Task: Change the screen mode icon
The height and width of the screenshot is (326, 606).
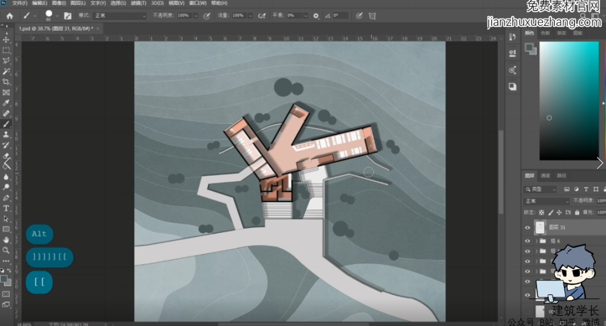Action: [x=6, y=305]
